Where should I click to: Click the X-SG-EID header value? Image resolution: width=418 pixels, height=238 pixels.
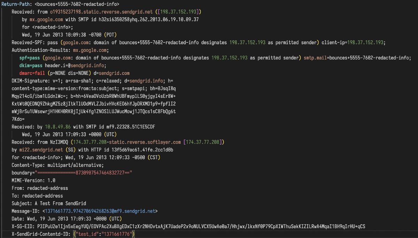[x=201, y=226]
